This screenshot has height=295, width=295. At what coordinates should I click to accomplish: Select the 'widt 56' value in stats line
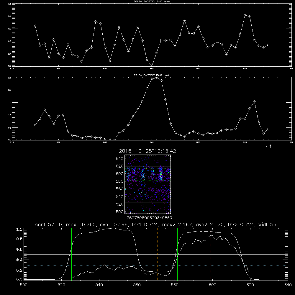point(267,224)
